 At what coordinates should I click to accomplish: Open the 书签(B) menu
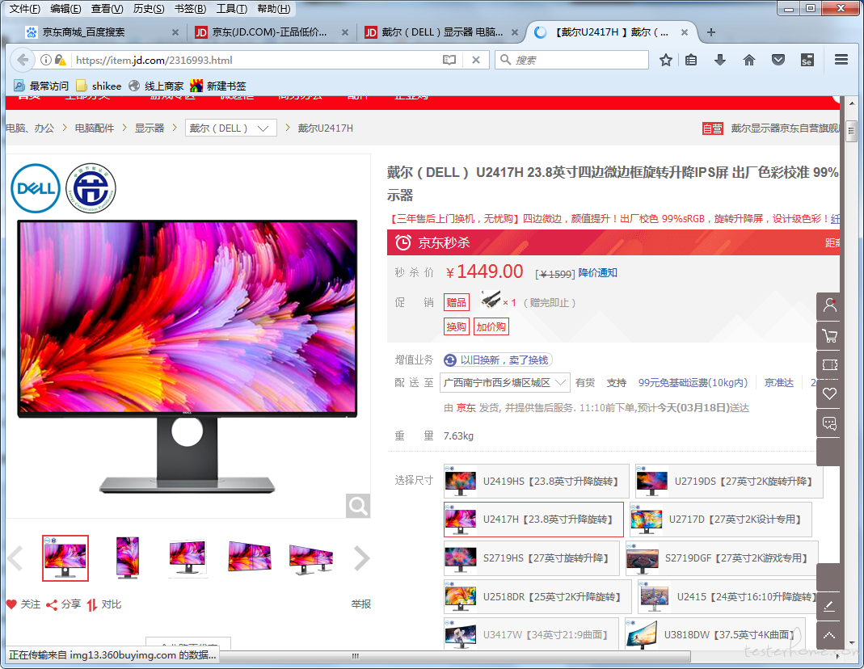190,9
